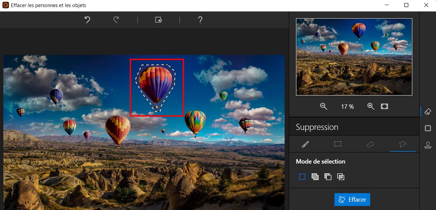Undo the last action
Viewport: 436px width, 210px height.
(87, 20)
